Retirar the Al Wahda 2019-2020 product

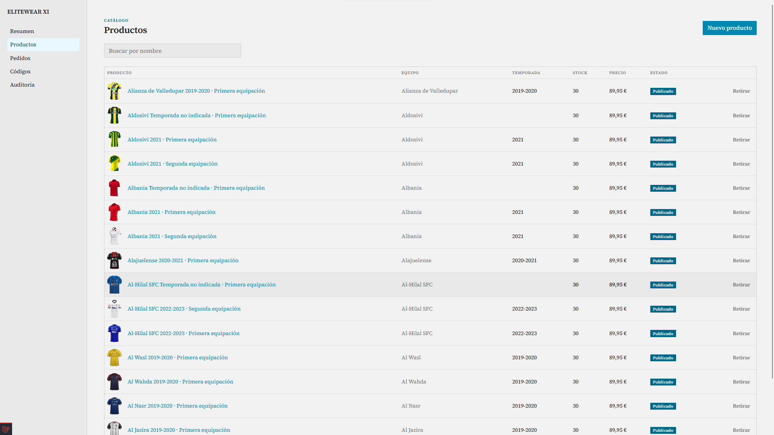(x=741, y=382)
